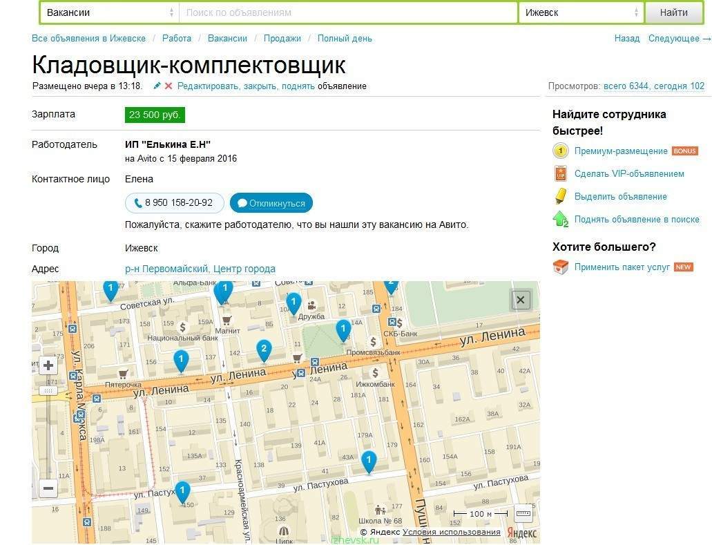
Task: Click the phone number 8 950 158-20-92 button
Action: pyautogui.click(x=174, y=203)
